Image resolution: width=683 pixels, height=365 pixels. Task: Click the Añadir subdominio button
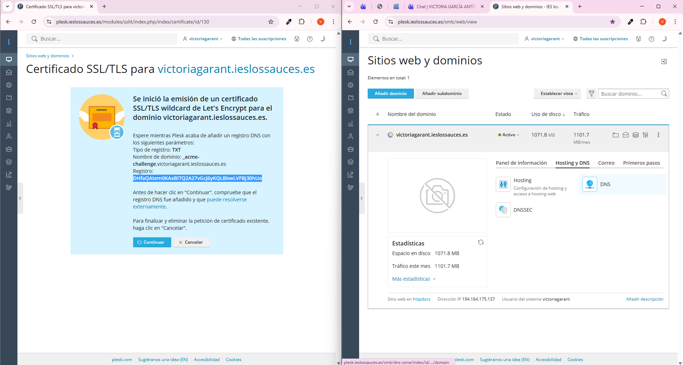(x=442, y=94)
